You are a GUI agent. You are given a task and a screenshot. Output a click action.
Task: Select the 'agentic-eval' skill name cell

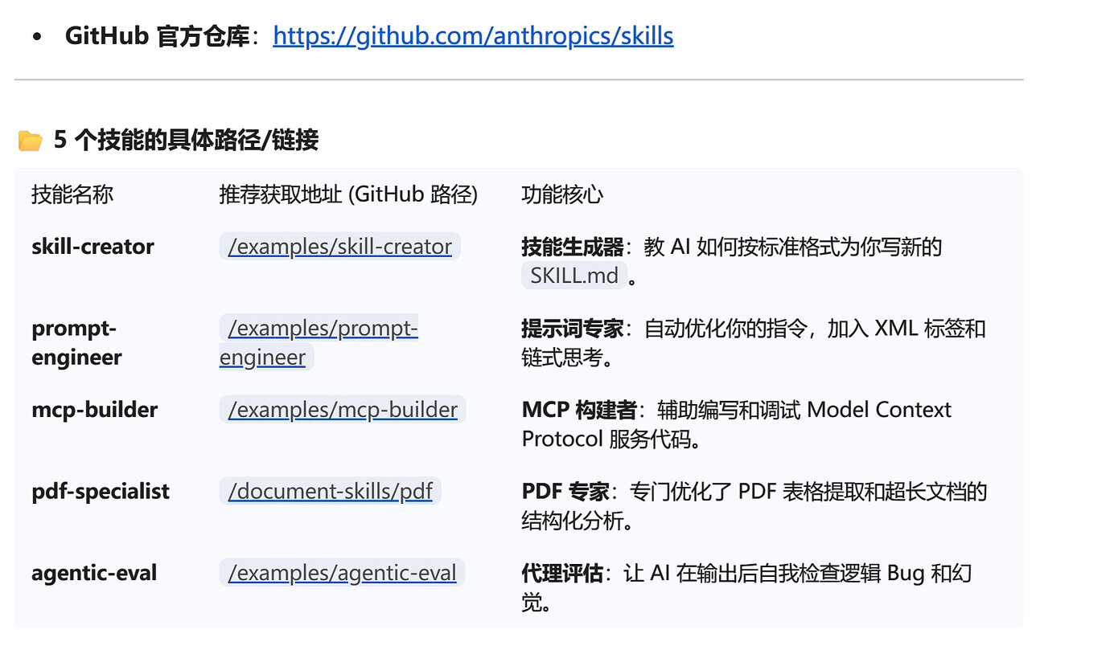pos(94,573)
